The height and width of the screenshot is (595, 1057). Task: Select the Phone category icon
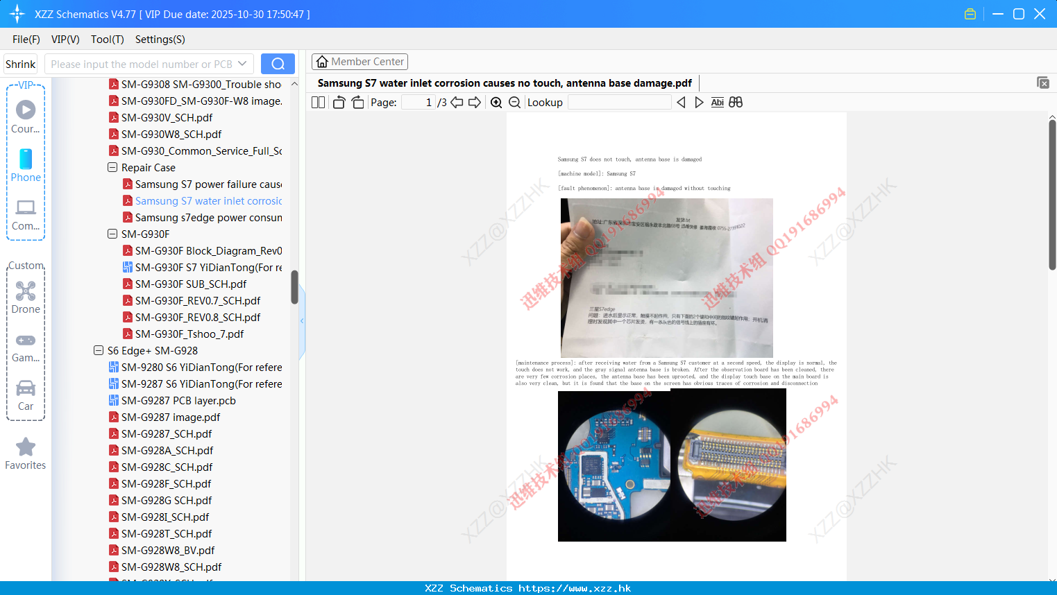point(26,165)
